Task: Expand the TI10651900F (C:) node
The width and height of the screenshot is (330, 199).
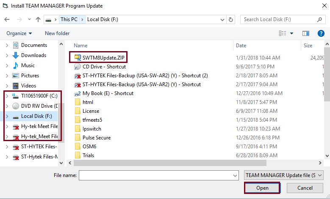Action: click(7, 96)
